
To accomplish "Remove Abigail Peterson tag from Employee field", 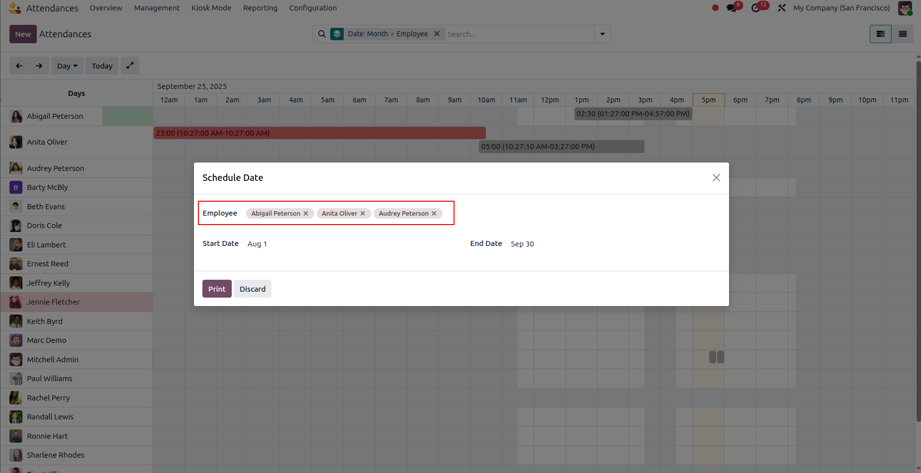I will (306, 213).
